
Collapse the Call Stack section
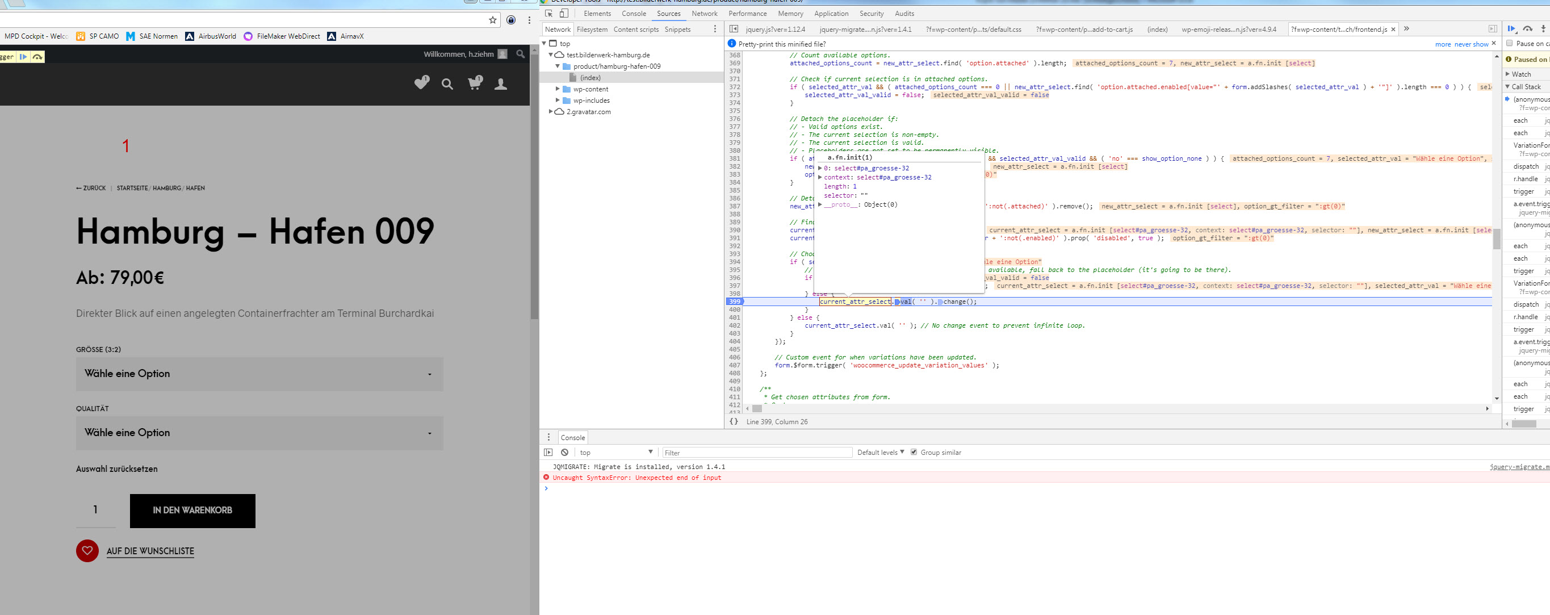click(1509, 86)
